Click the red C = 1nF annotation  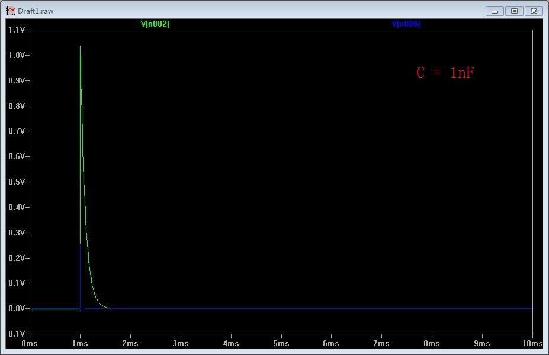point(445,72)
